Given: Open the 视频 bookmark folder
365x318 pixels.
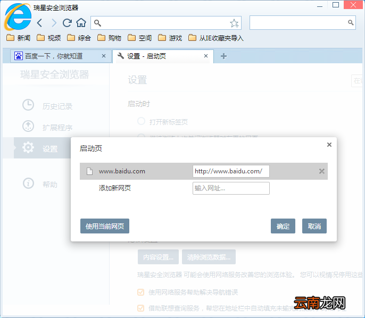Looking at the screenshot, I should point(49,38).
